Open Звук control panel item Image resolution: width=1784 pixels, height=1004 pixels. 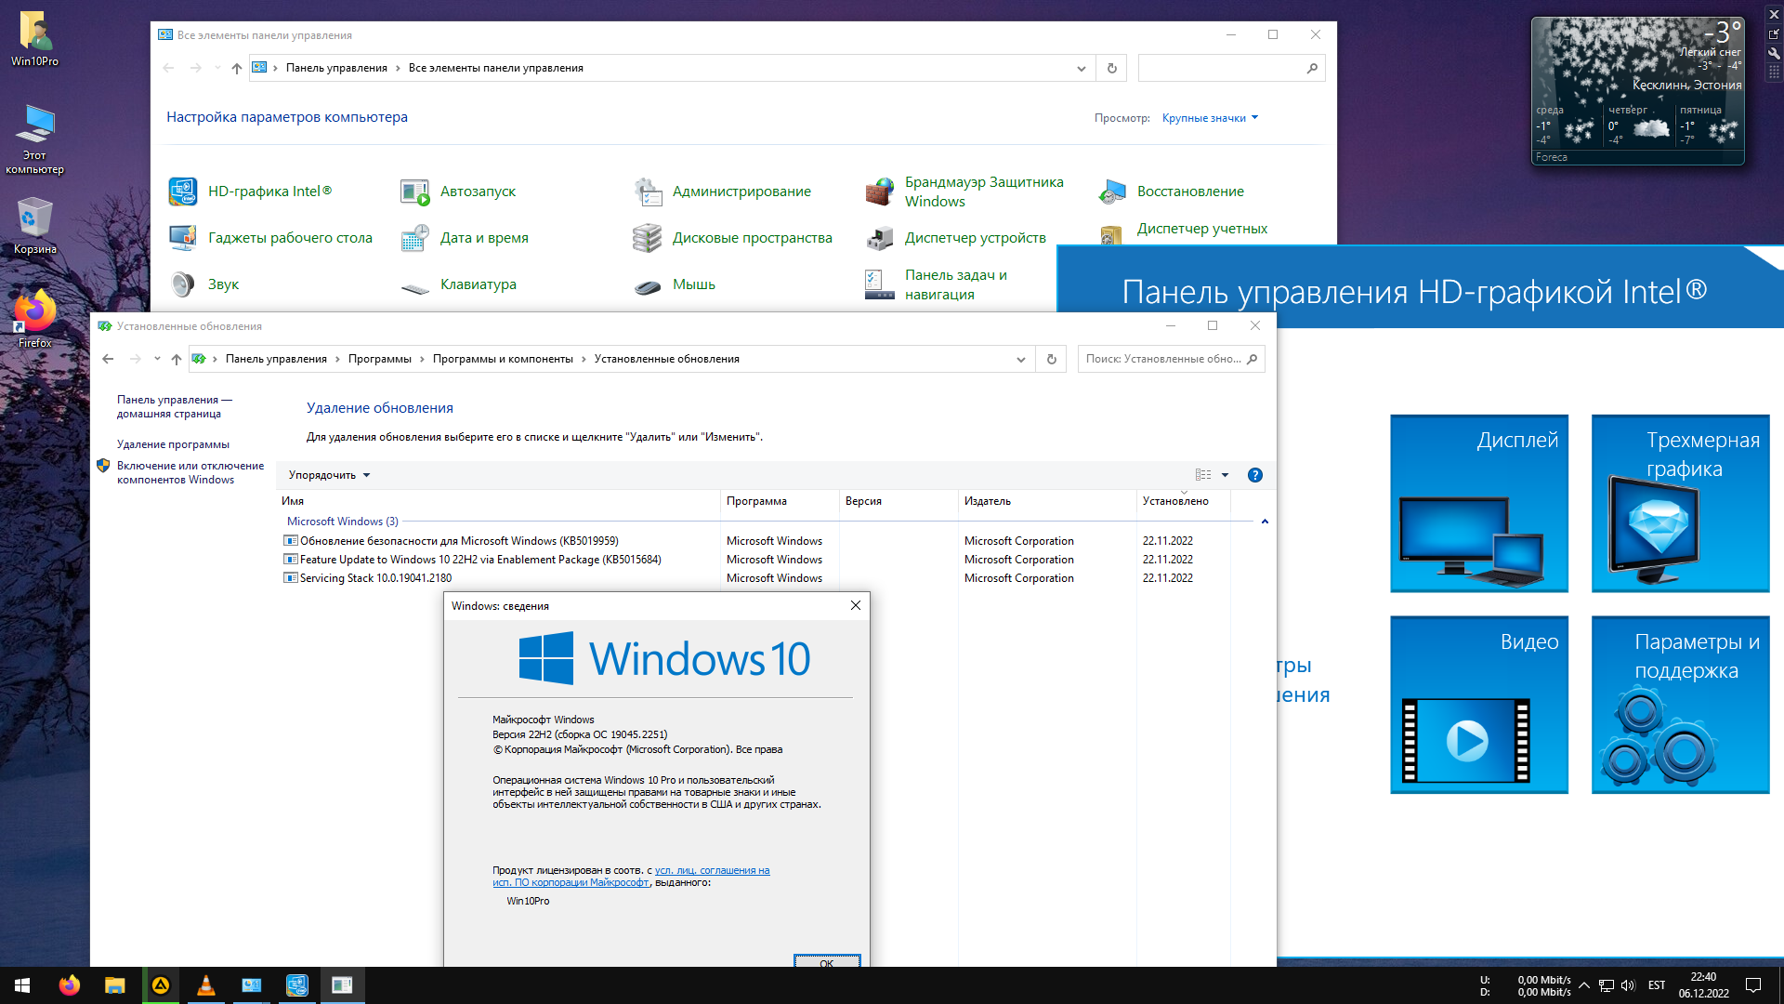pyautogui.click(x=203, y=284)
